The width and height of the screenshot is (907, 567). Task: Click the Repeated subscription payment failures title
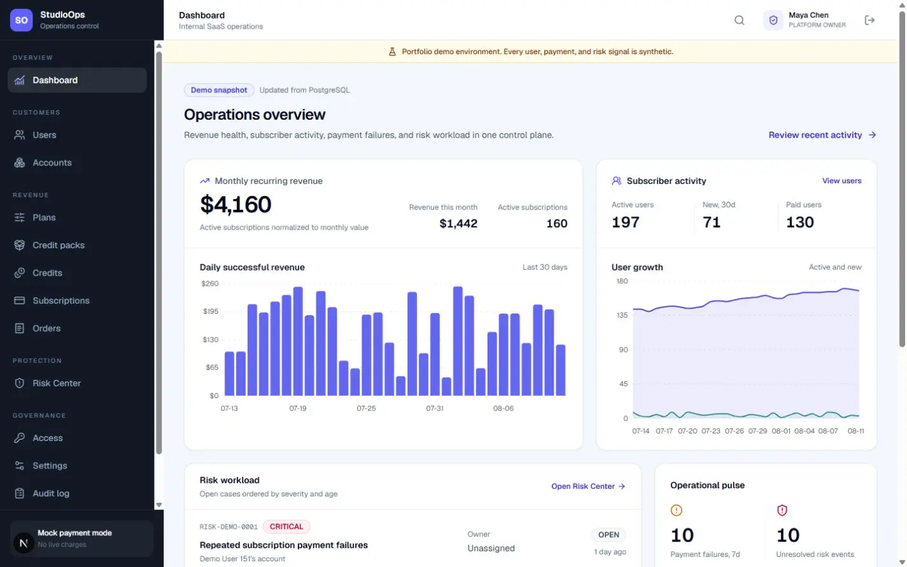point(284,545)
